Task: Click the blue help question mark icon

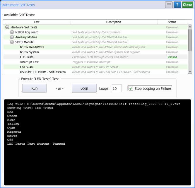Action: (x=177, y=5)
